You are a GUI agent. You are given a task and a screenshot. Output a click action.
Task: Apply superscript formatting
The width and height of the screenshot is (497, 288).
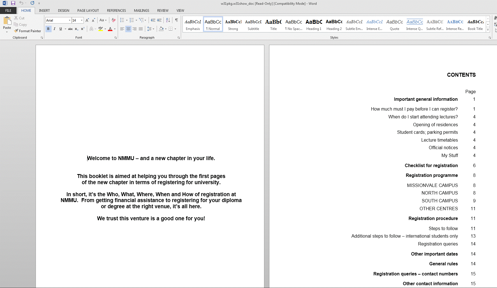pyautogui.click(x=83, y=29)
